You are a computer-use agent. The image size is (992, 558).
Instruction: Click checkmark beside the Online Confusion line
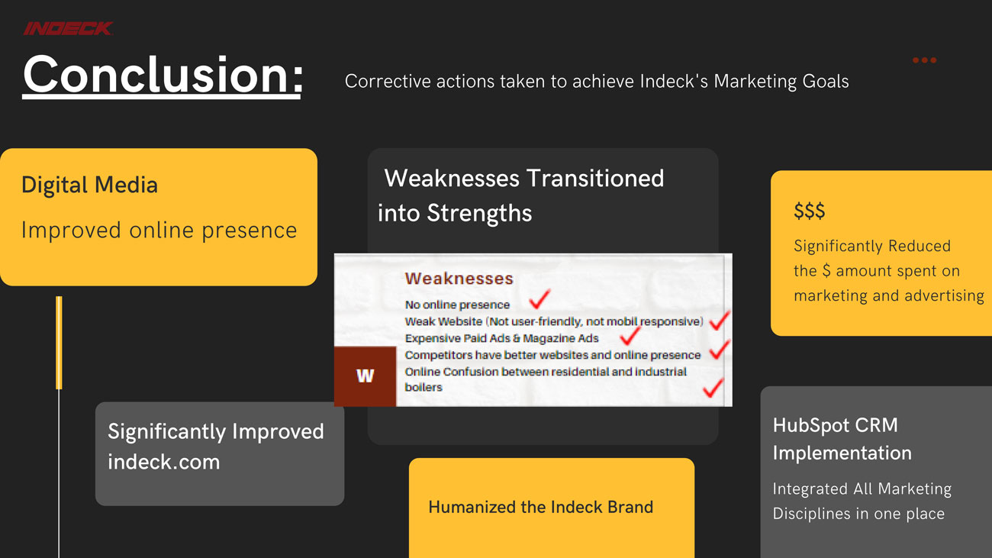[x=713, y=387]
